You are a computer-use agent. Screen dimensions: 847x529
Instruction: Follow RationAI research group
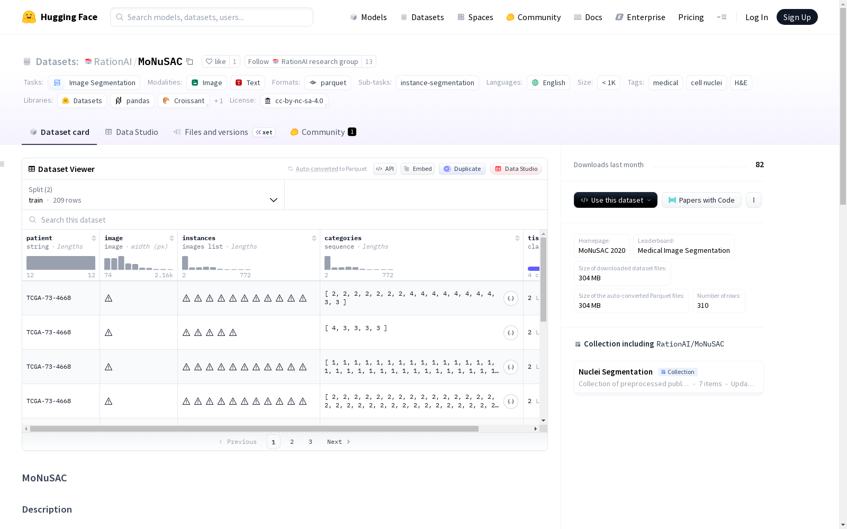pos(303,61)
